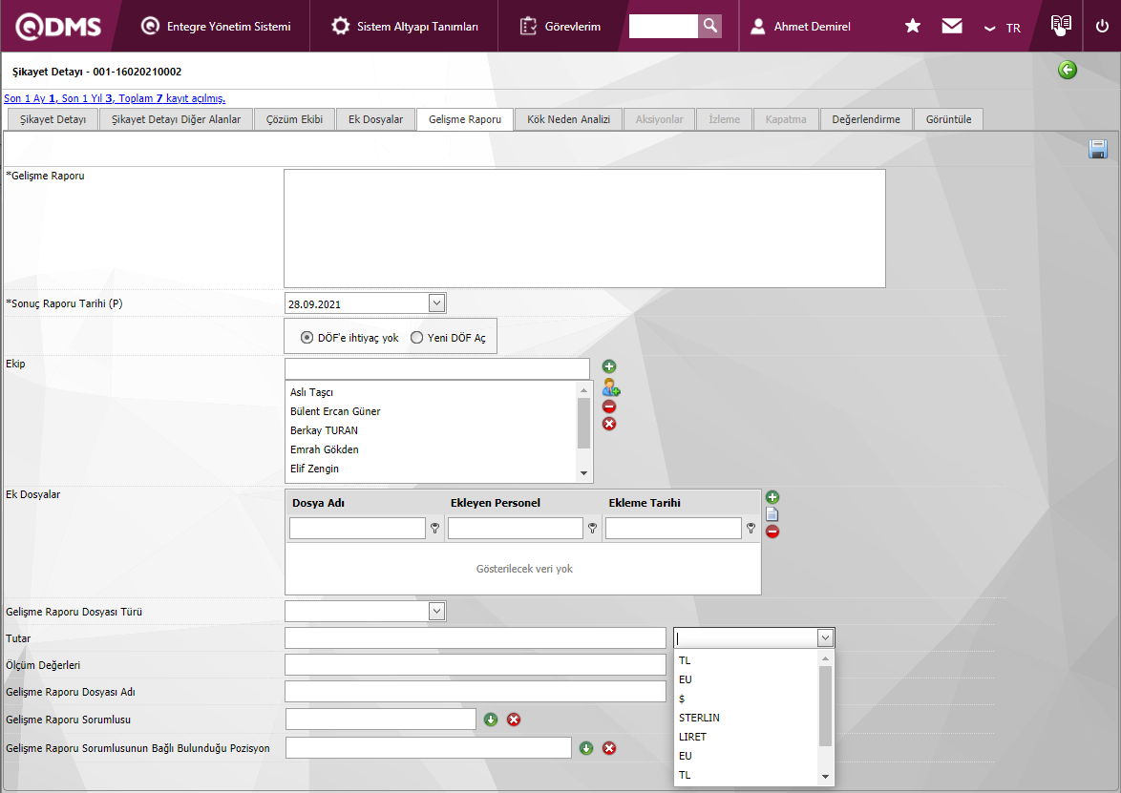Open the favorites star icon

[x=912, y=26]
